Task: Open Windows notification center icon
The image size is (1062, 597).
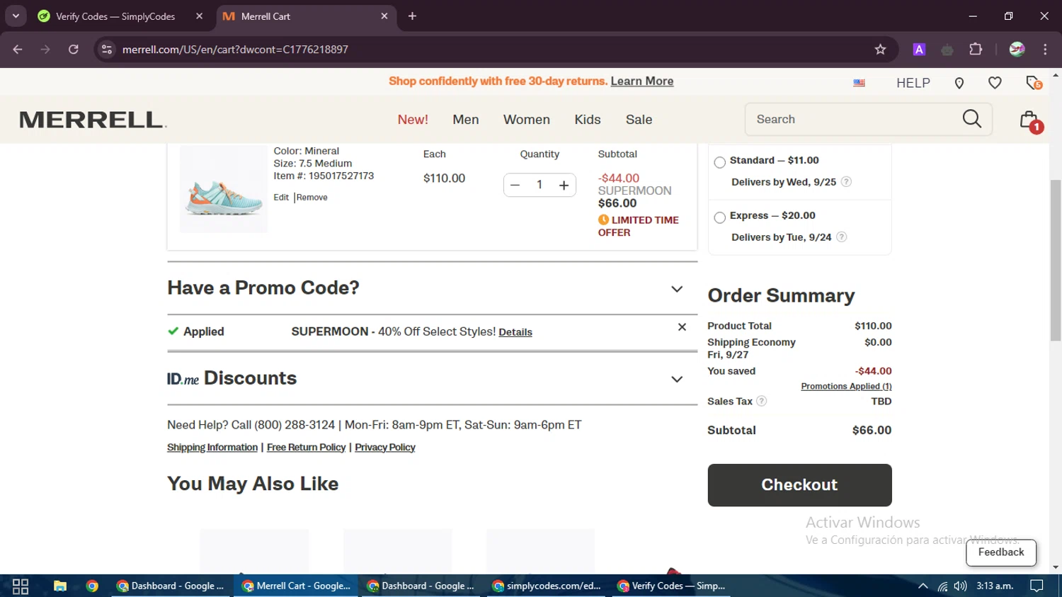Action: pyautogui.click(x=1037, y=586)
